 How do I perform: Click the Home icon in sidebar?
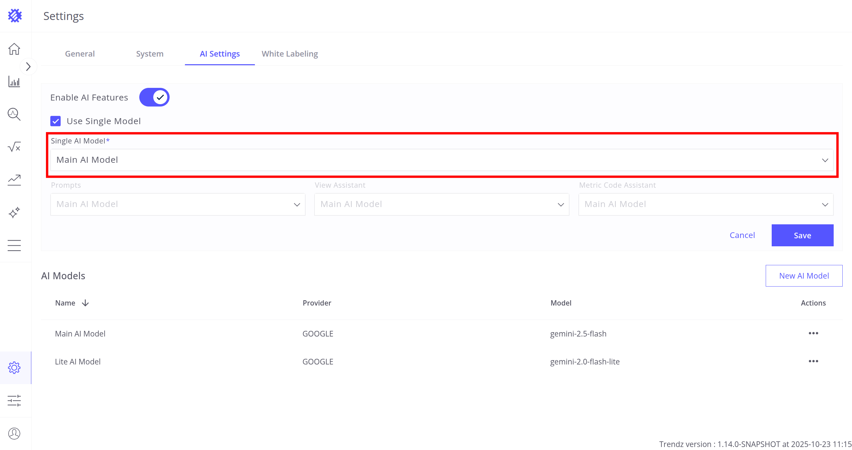coord(14,49)
